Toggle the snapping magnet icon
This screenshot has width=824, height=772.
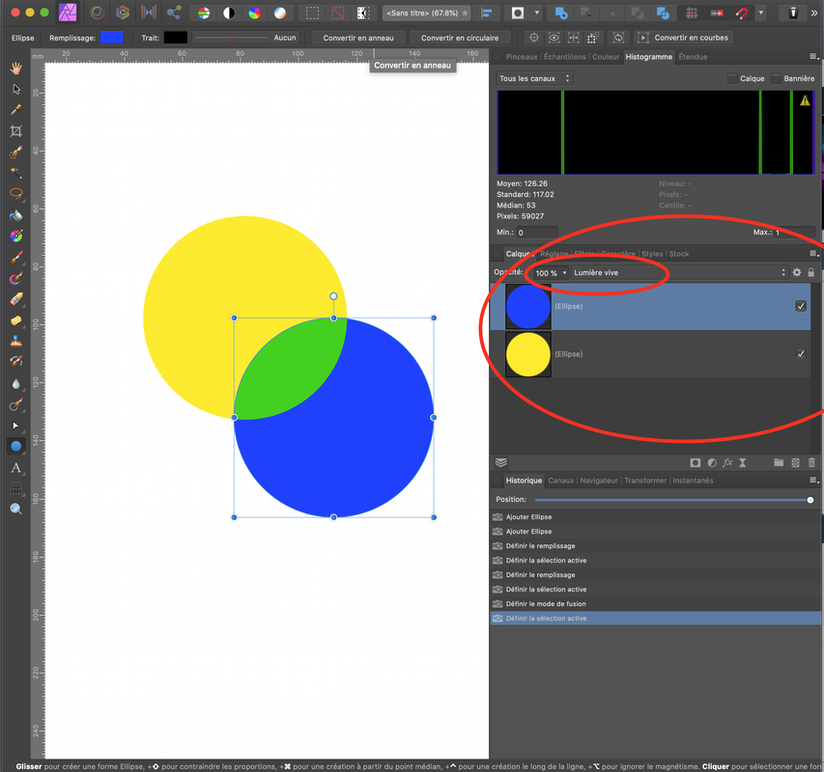[742, 14]
